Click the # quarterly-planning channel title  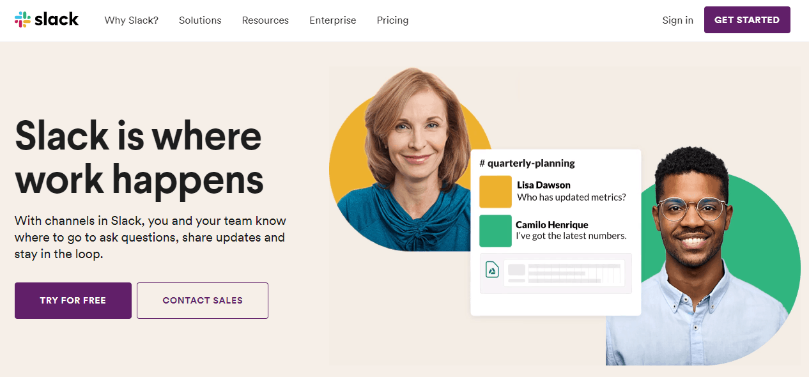[x=527, y=163]
